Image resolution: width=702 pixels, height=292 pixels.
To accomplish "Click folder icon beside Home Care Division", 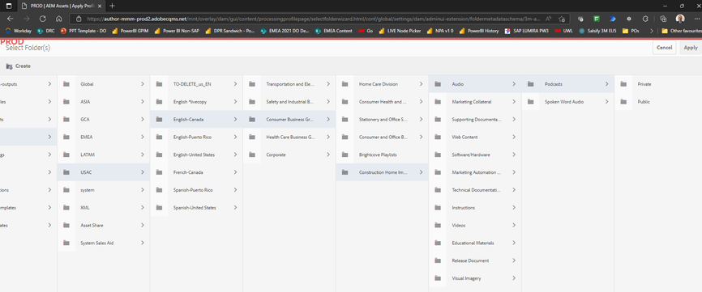I will coord(345,84).
